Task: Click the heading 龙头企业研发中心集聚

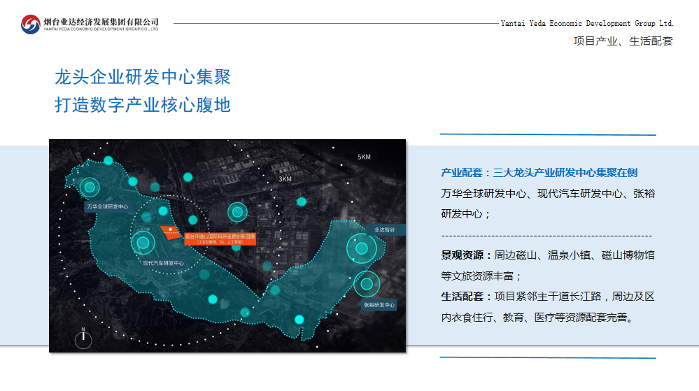Action: tap(143, 77)
